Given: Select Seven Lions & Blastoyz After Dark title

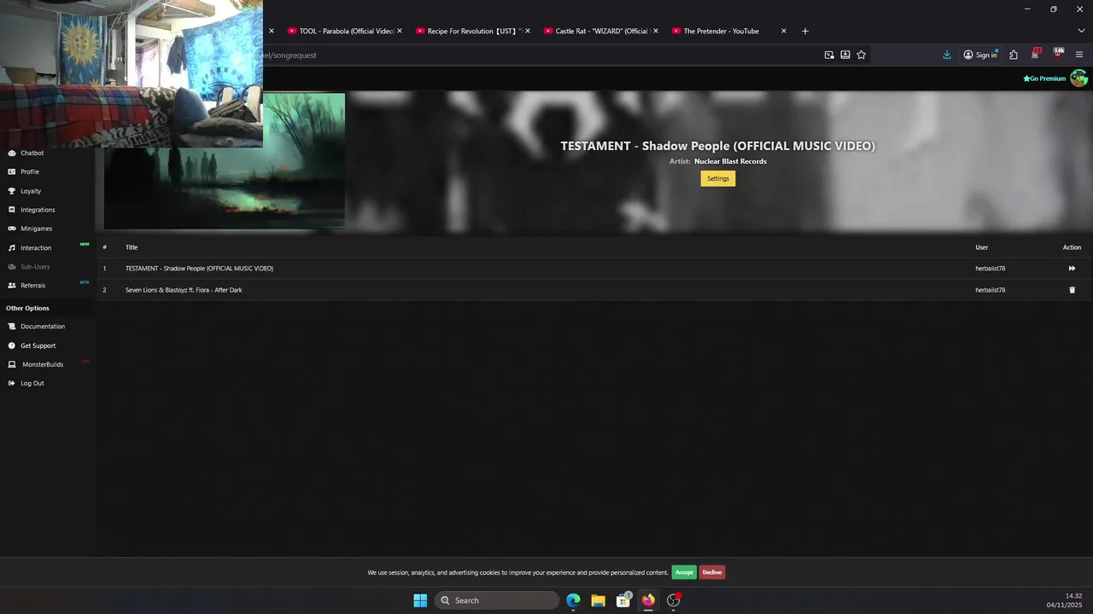Looking at the screenshot, I should pyautogui.click(x=184, y=290).
